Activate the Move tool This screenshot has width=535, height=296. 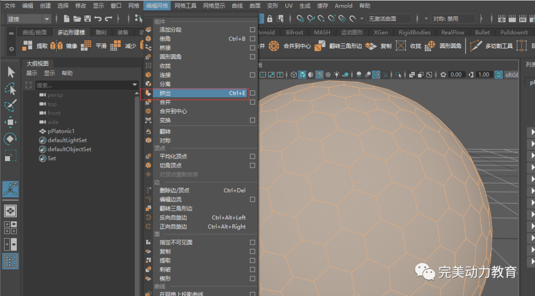point(10,122)
